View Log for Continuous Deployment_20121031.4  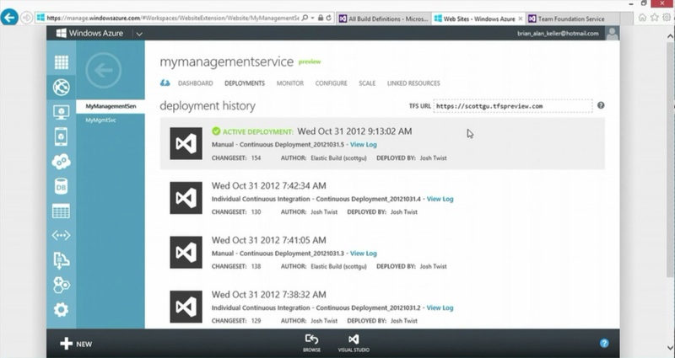[x=440, y=199]
